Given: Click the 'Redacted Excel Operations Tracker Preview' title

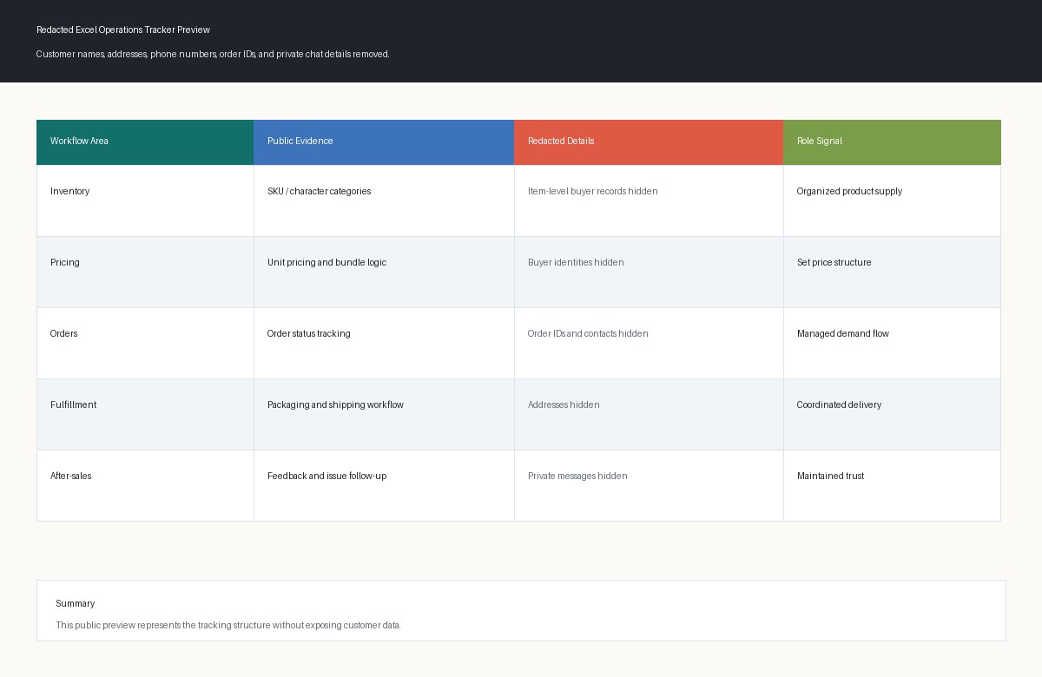Looking at the screenshot, I should pyautogui.click(x=123, y=30).
